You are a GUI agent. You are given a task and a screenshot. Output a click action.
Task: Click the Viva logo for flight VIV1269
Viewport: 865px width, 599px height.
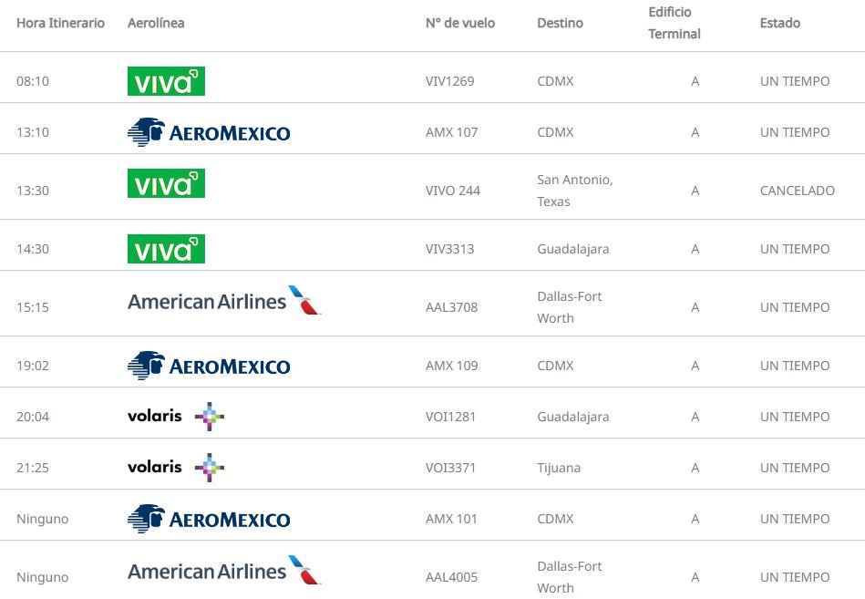(166, 81)
